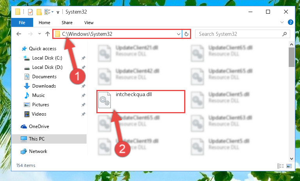Click the Properties checkmark icon in title bar
The height and width of the screenshot is (181, 300).
tap(30, 12)
